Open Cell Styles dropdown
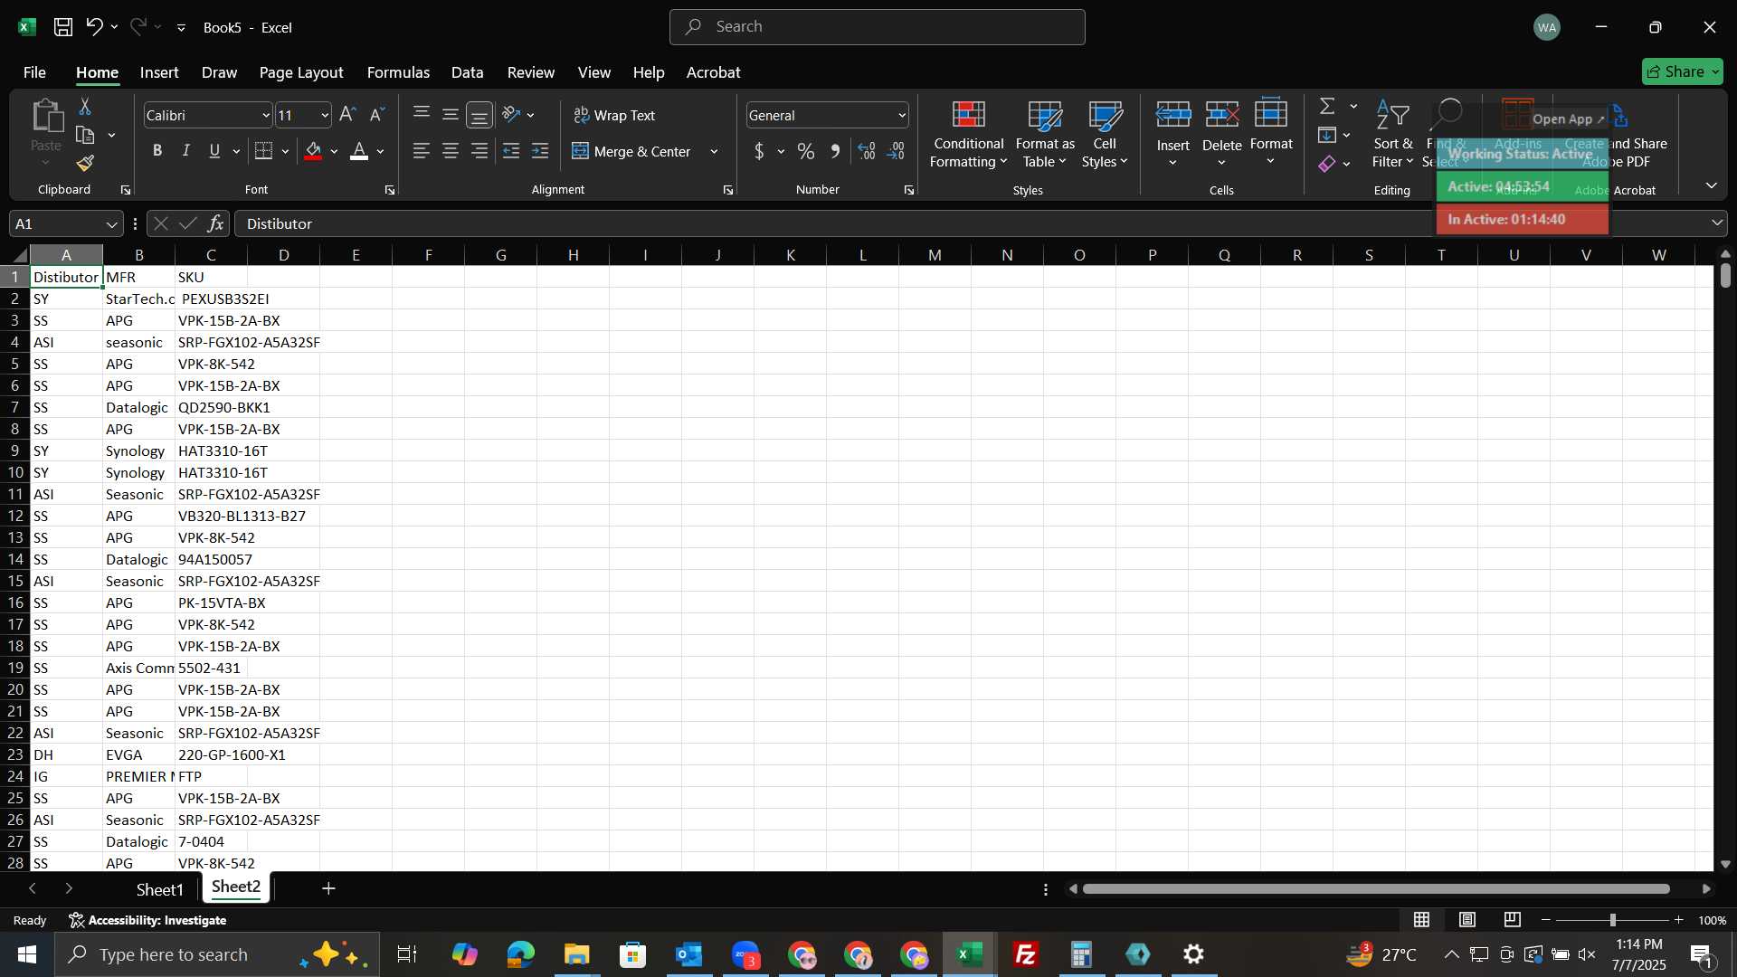 pos(1105,134)
